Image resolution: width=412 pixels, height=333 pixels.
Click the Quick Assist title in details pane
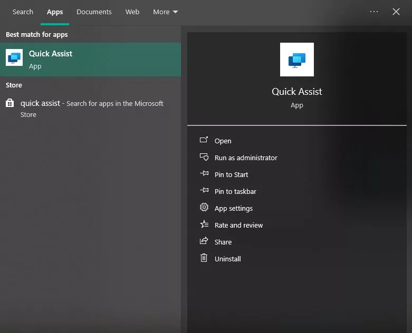[296, 92]
